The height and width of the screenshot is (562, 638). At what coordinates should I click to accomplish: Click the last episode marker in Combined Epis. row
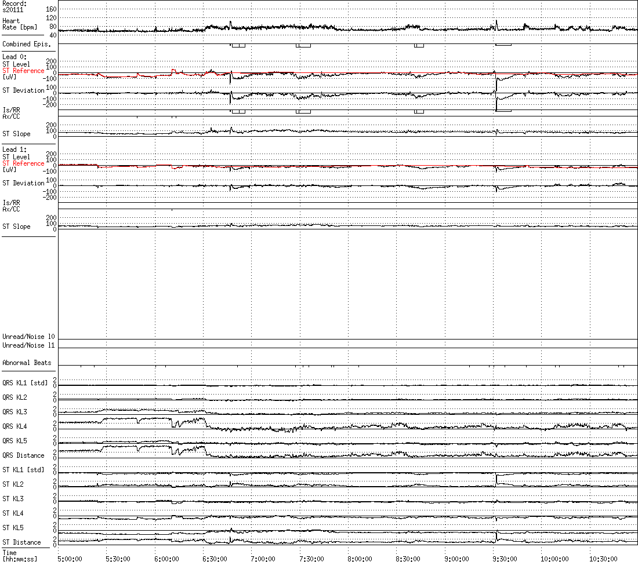tap(503, 45)
